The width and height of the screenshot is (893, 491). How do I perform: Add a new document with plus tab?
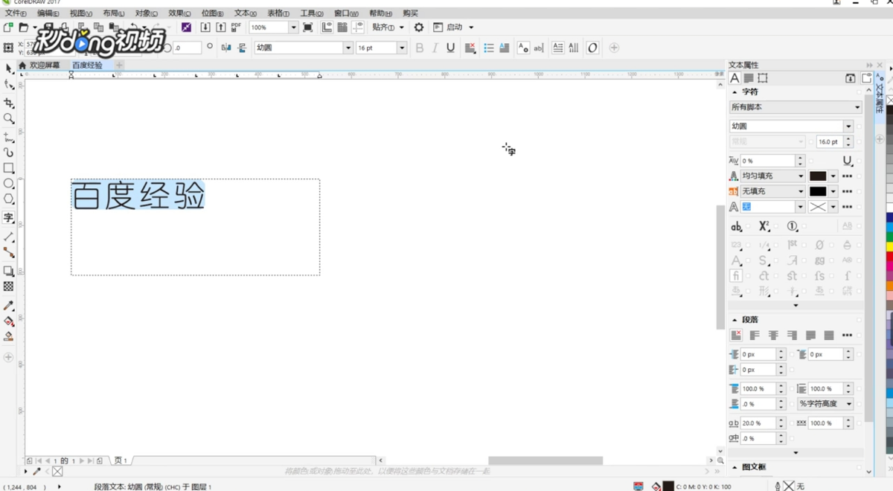coord(119,65)
